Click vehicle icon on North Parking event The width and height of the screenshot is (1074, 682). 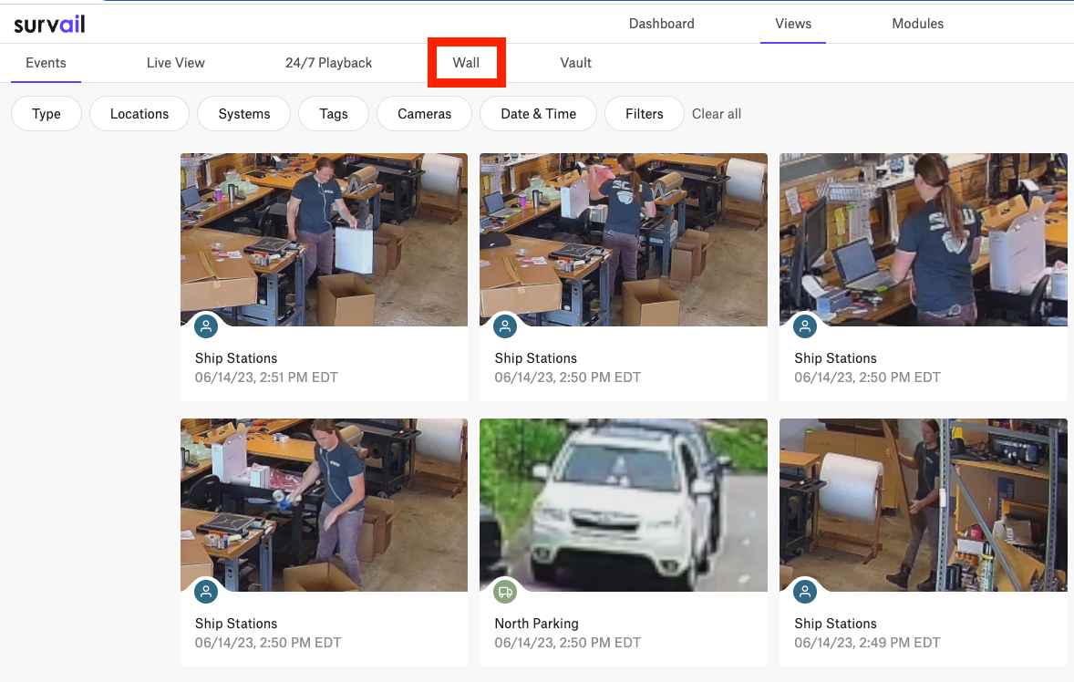(505, 592)
